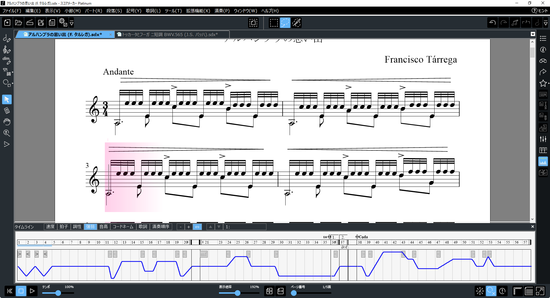Save the score with the save icon
Screen dimensions: 550x298
[x=41, y=23]
